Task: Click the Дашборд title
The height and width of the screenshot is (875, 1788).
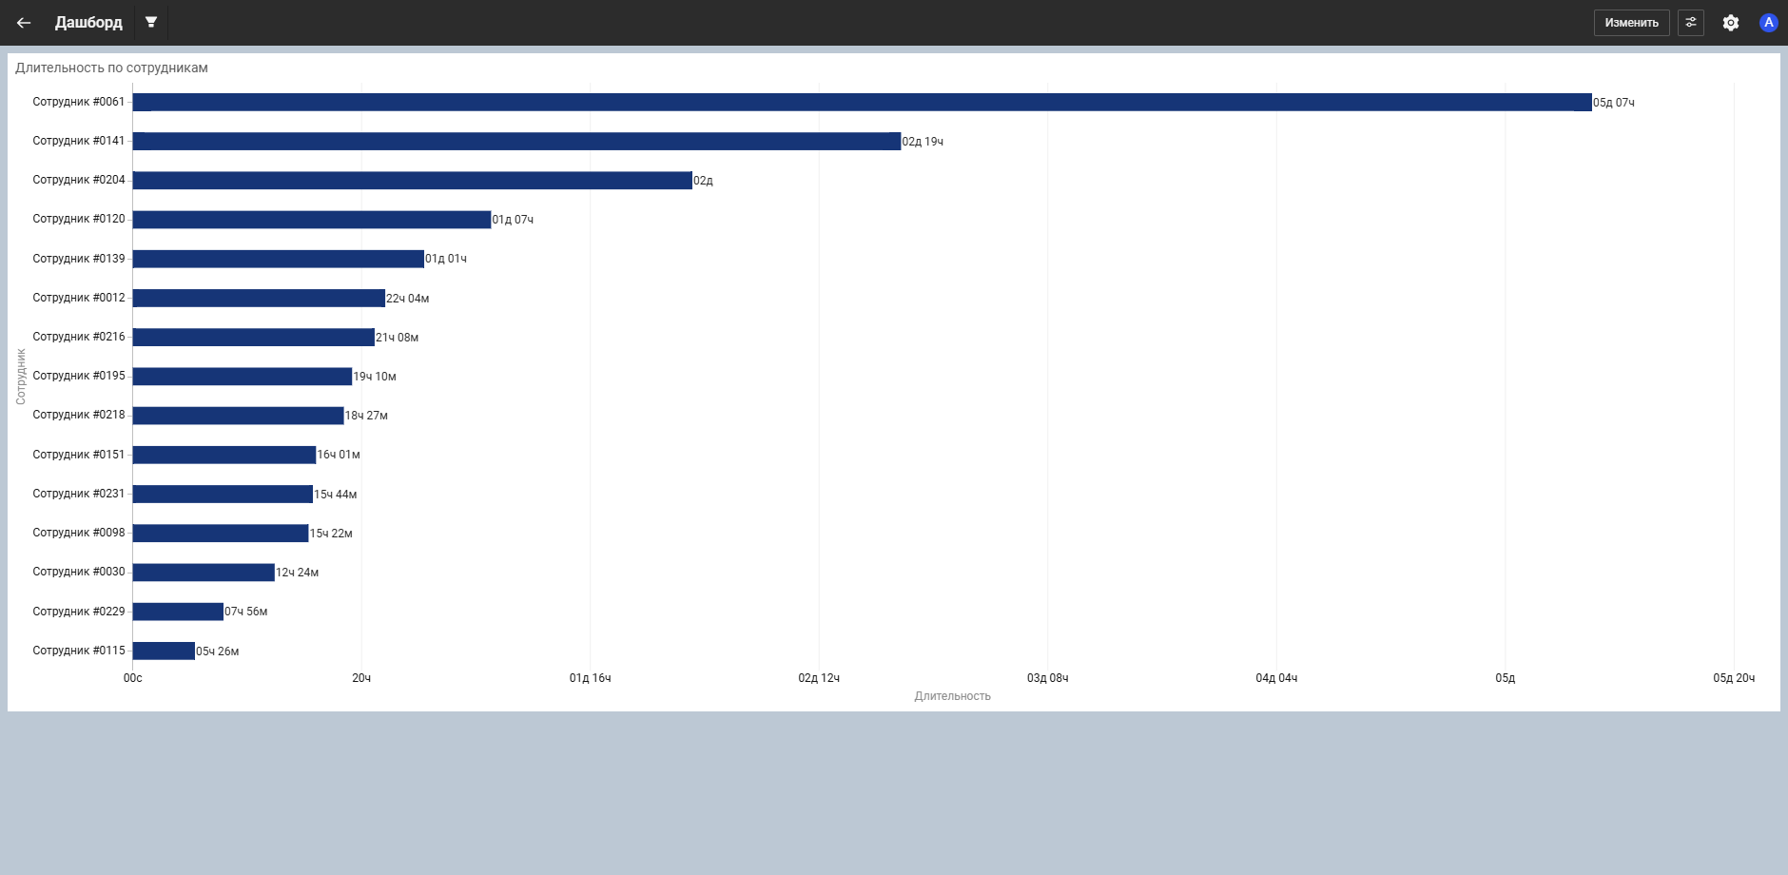Action: click(88, 23)
